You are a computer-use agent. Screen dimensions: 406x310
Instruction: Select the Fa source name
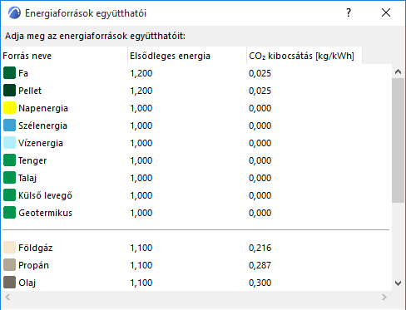pos(23,73)
